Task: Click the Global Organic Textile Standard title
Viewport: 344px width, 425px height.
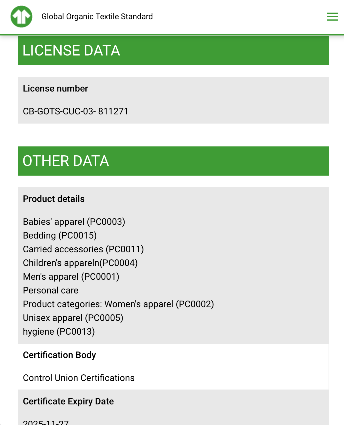Action: (97, 17)
